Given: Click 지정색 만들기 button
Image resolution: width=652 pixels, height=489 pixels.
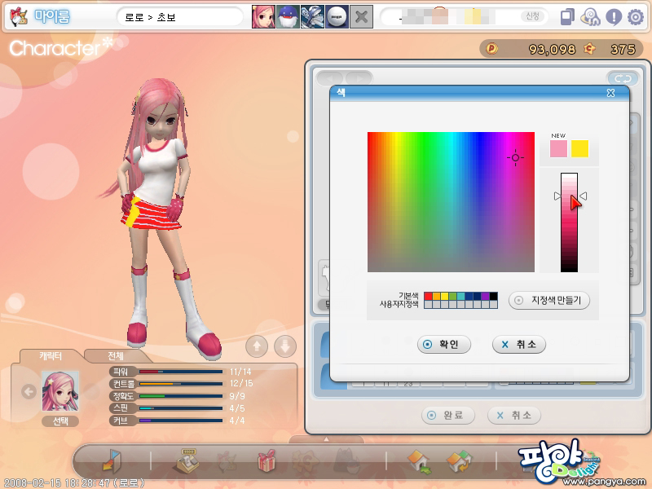Looking at the screenshot, I should tap(549, 300).
